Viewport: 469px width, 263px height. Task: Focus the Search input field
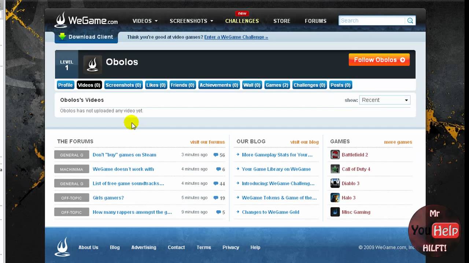(x=372, y=21)
